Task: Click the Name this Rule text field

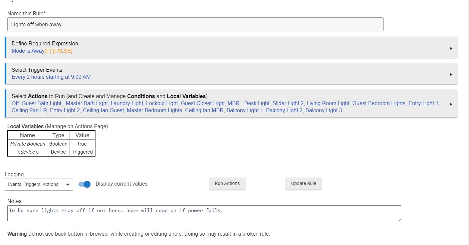Action: click(x=195, y=24)
